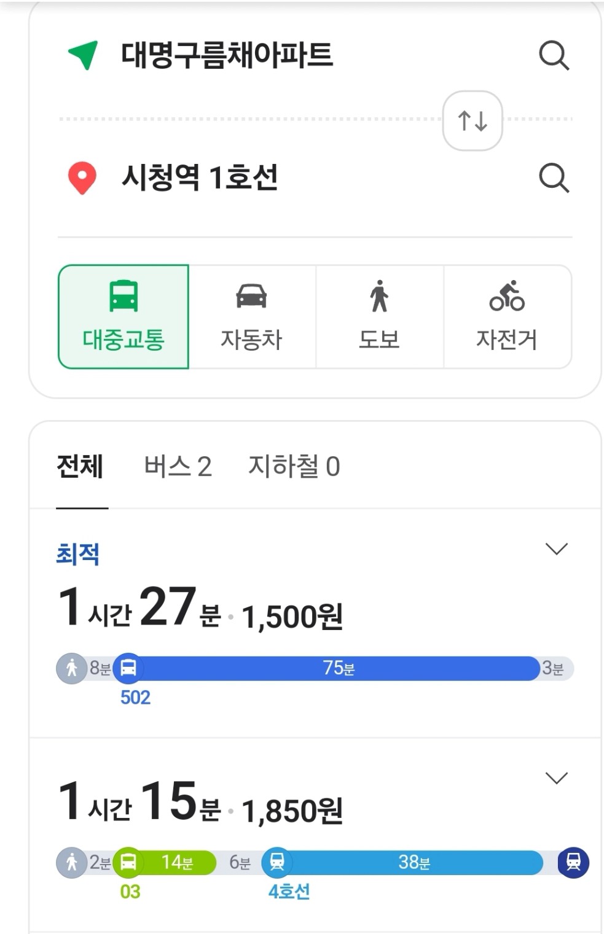Click the green 03 bus icon
Viewport: 604px width, 934px height.
[128, 862]
